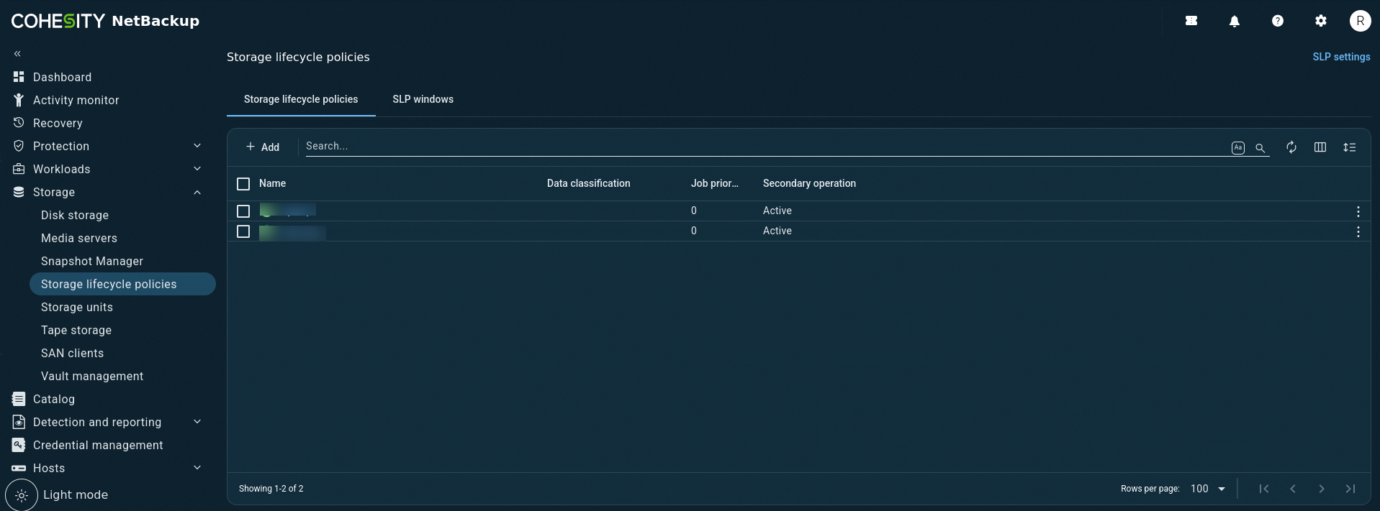This screenshot has width=1380, height=511.
Task: Open the show/hide columns icon
Action: (1320, 147)
